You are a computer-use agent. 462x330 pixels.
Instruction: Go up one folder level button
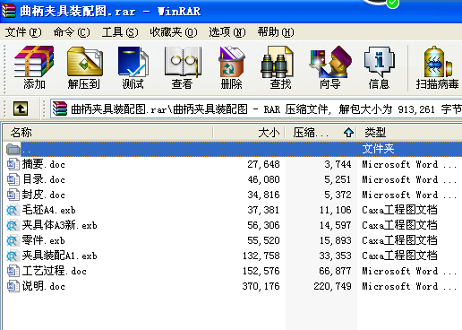tap(21, 109)
